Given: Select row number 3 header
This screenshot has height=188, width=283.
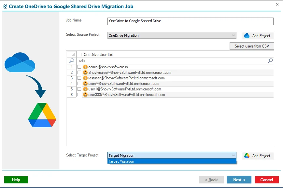Looking at the screenshot, I should [x=72, y=78].
